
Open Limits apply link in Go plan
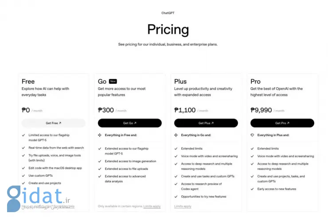point(152,206)
